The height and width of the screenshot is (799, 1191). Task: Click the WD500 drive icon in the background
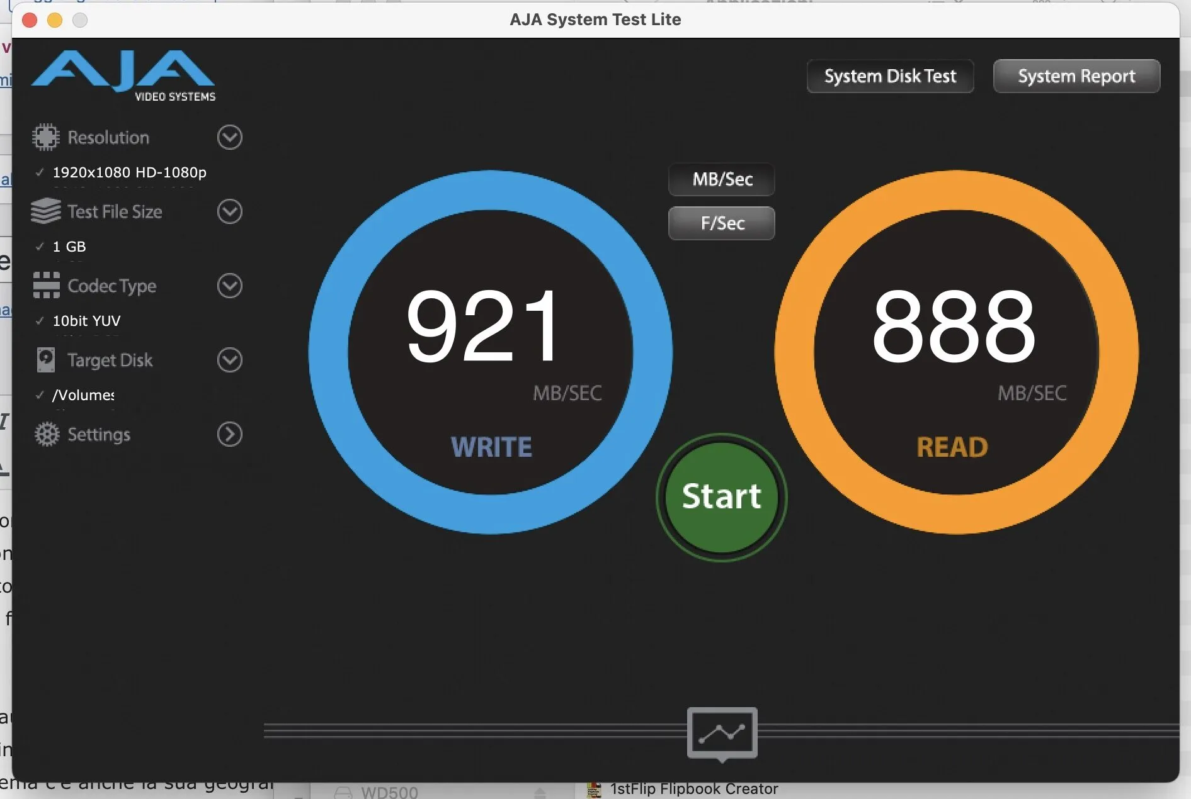pos(343,791)
